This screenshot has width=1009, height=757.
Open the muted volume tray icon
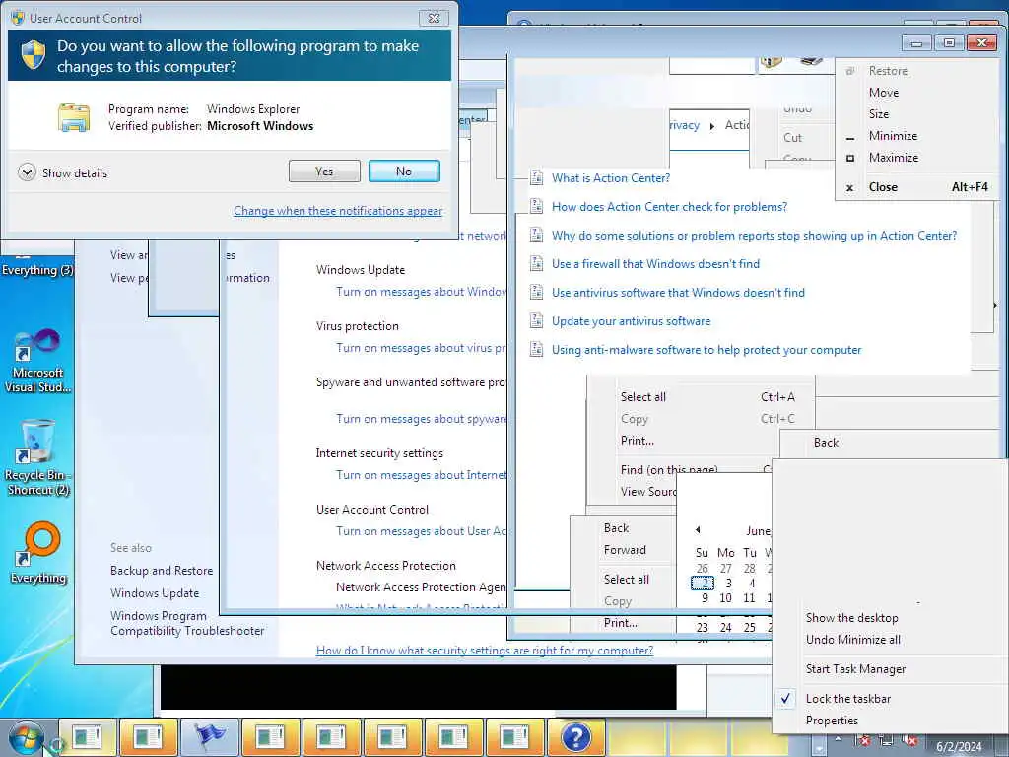coord(910,741)
